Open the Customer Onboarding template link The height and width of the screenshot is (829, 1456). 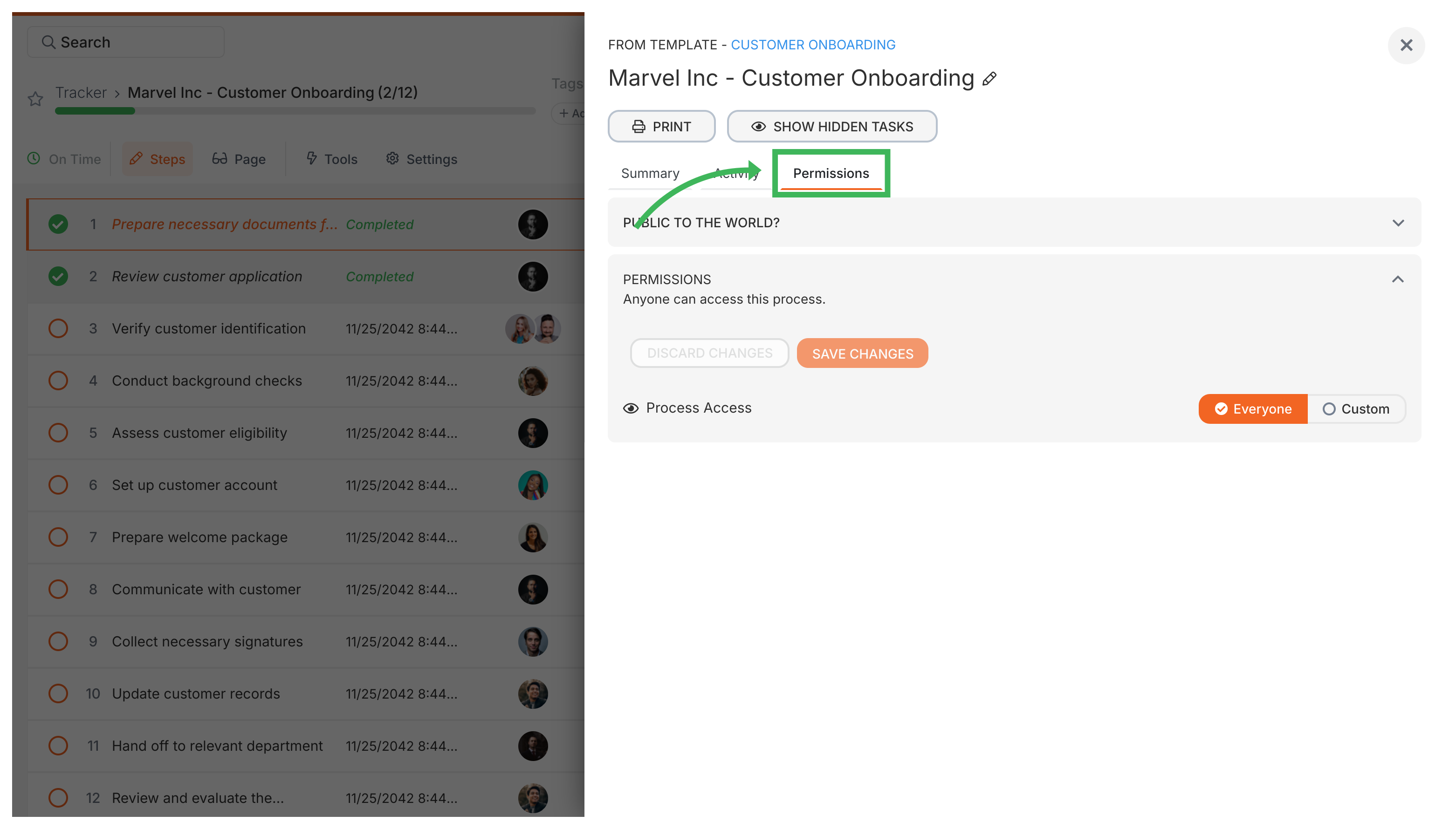(813, 44)
